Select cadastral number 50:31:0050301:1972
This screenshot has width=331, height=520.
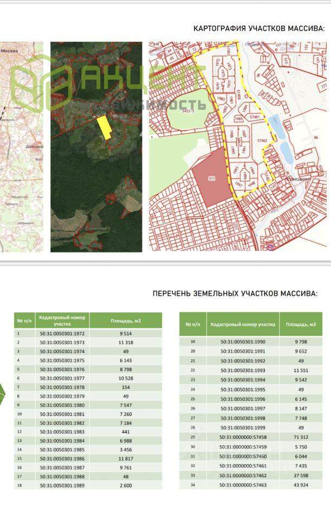point(62,334)
